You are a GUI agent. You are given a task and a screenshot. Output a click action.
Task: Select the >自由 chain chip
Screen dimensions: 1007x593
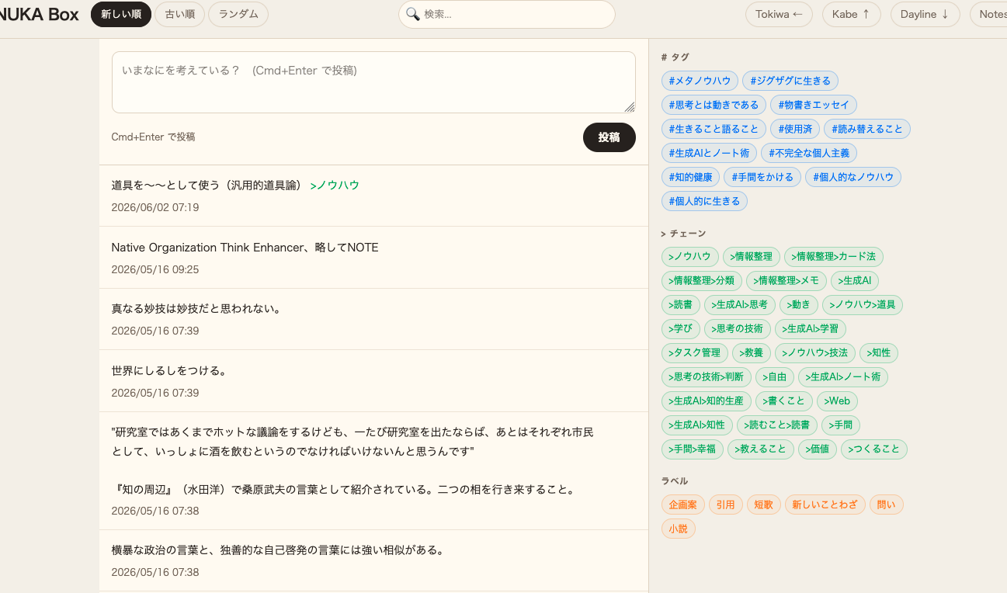point(775,377)
